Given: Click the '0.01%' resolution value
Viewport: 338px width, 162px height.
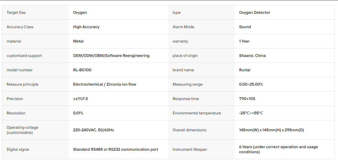Looking at the screenshot, I should [78, 113].
